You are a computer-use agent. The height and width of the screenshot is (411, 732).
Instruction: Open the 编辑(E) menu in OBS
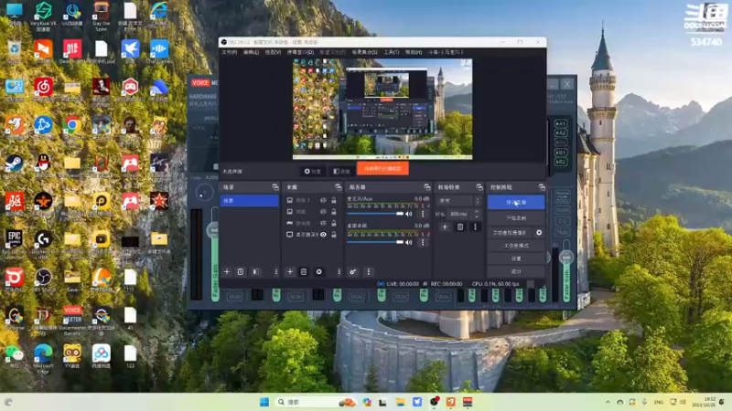point(251,52)
